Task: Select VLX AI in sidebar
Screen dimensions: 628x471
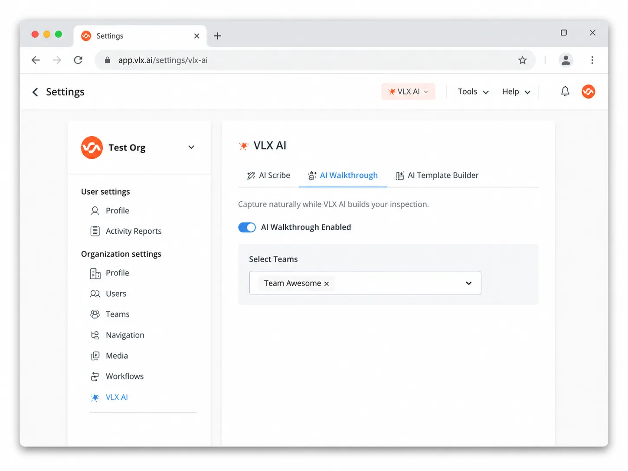Action: [109, 397]
